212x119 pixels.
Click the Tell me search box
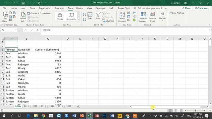click(x=152, y=8)
